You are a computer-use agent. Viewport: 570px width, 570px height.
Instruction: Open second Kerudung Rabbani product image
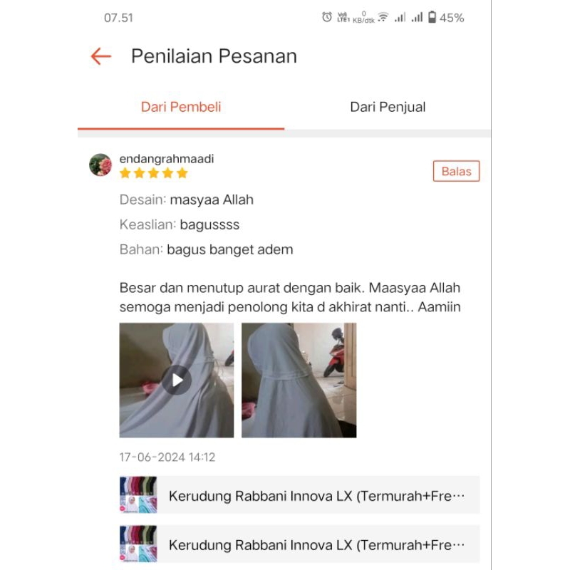point(138,544)
